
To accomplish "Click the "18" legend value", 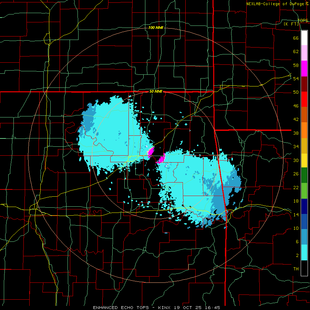I will pos(296,201).
